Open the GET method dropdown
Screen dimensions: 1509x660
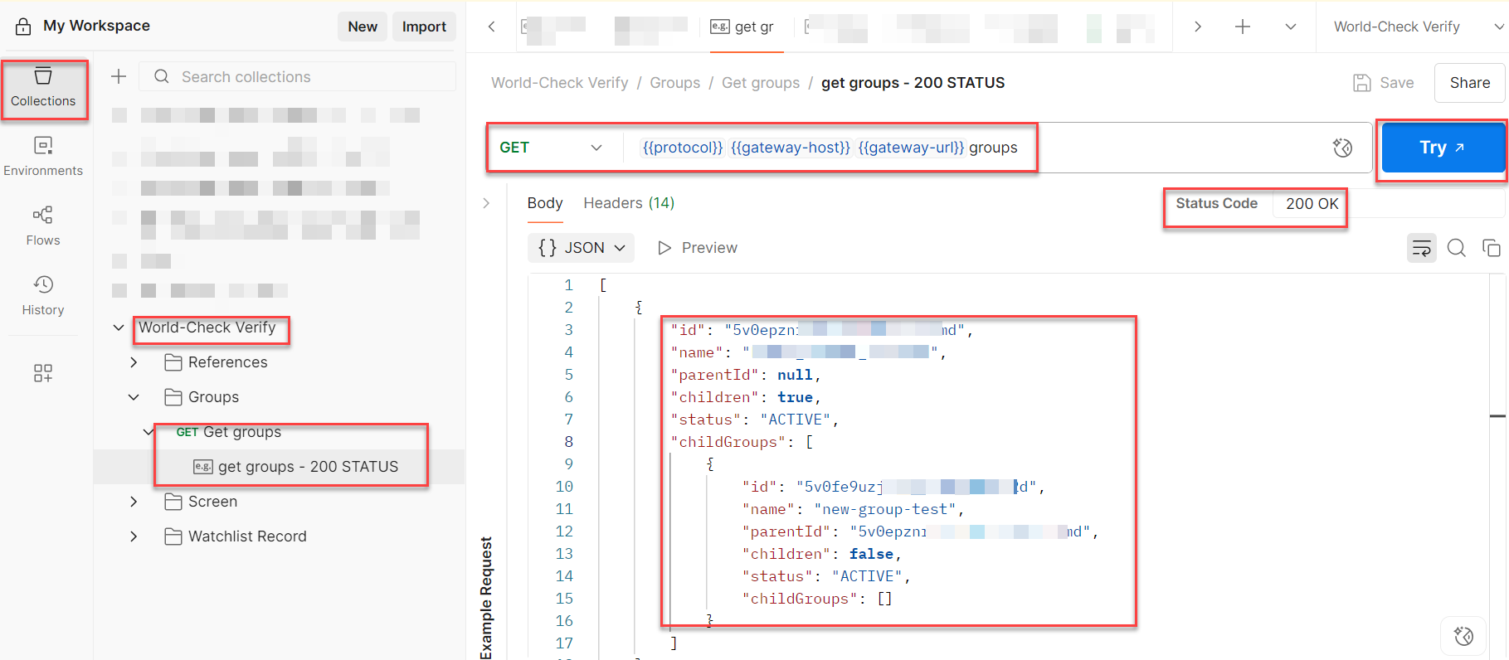[551, 148]
